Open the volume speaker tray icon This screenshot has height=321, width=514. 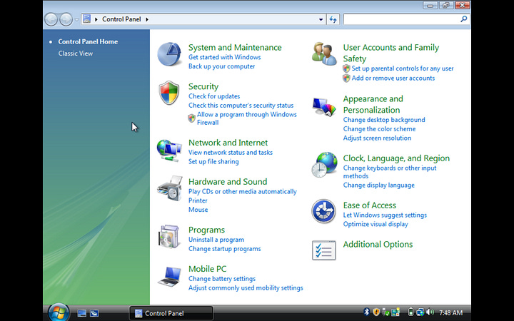(x=430, y=312)
